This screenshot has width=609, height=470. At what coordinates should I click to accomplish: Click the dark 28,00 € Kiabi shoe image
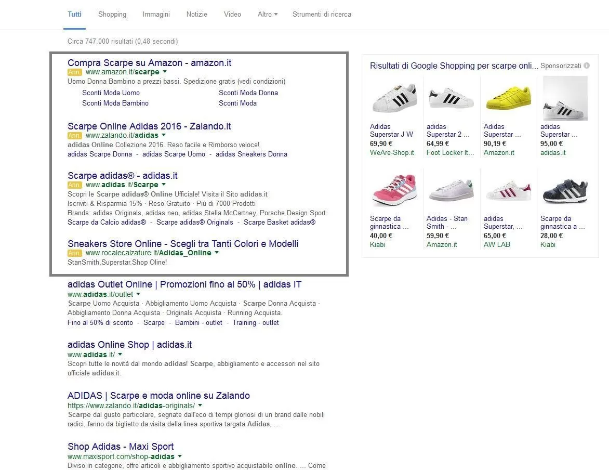565,190
